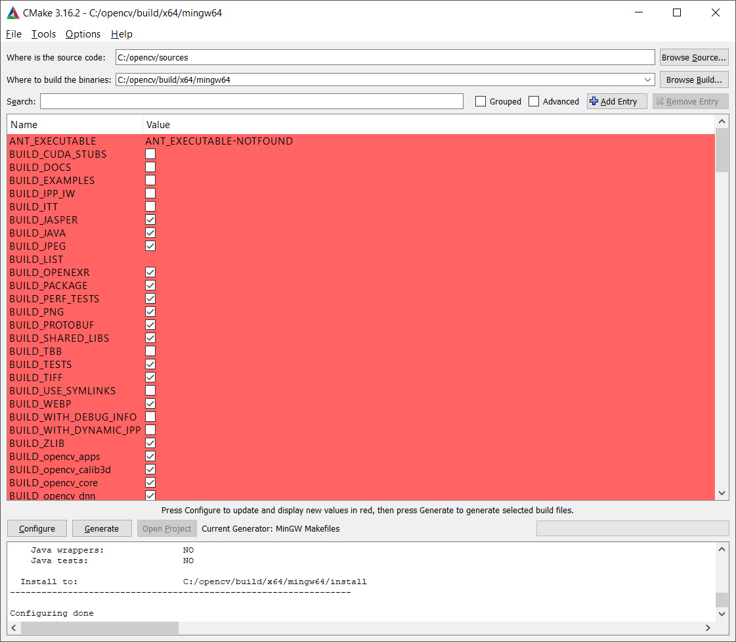
Task: Select the ANT_EXECUTABLE-NOTFOUND value
Action: (219, 141)
